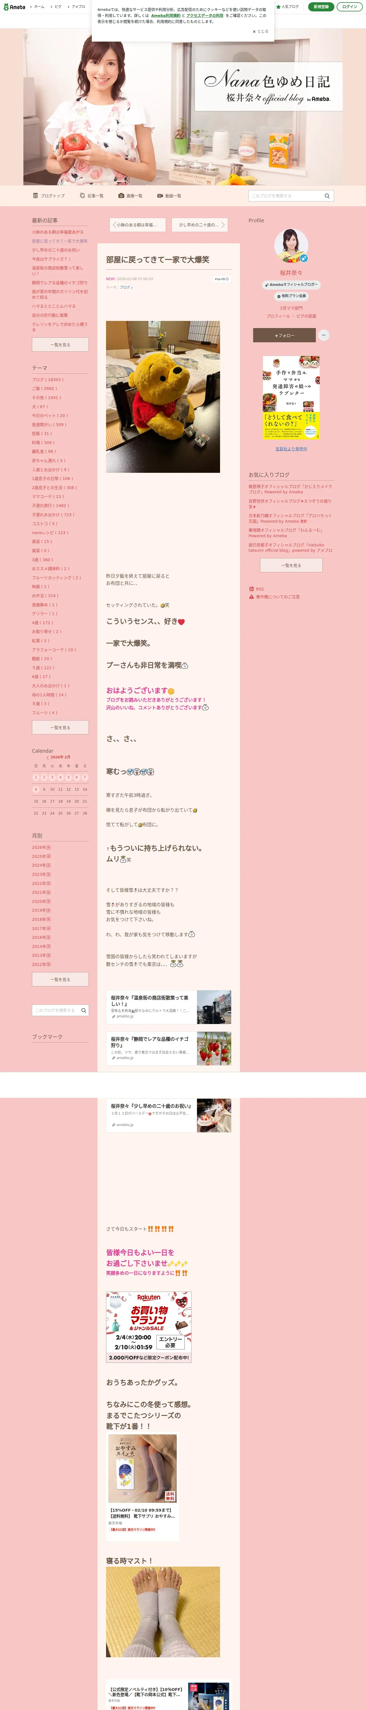Open the 温泉街の商店街散策って楽しい！ link card

pos(169,1007)
